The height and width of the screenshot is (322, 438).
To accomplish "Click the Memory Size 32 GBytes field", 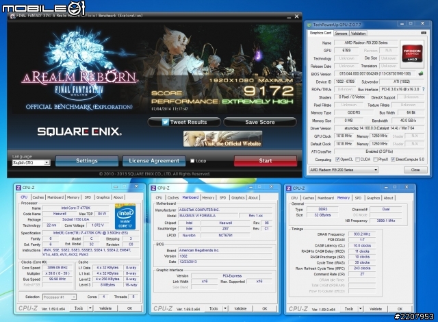I will pyautogui.click(x=322, y=215).
